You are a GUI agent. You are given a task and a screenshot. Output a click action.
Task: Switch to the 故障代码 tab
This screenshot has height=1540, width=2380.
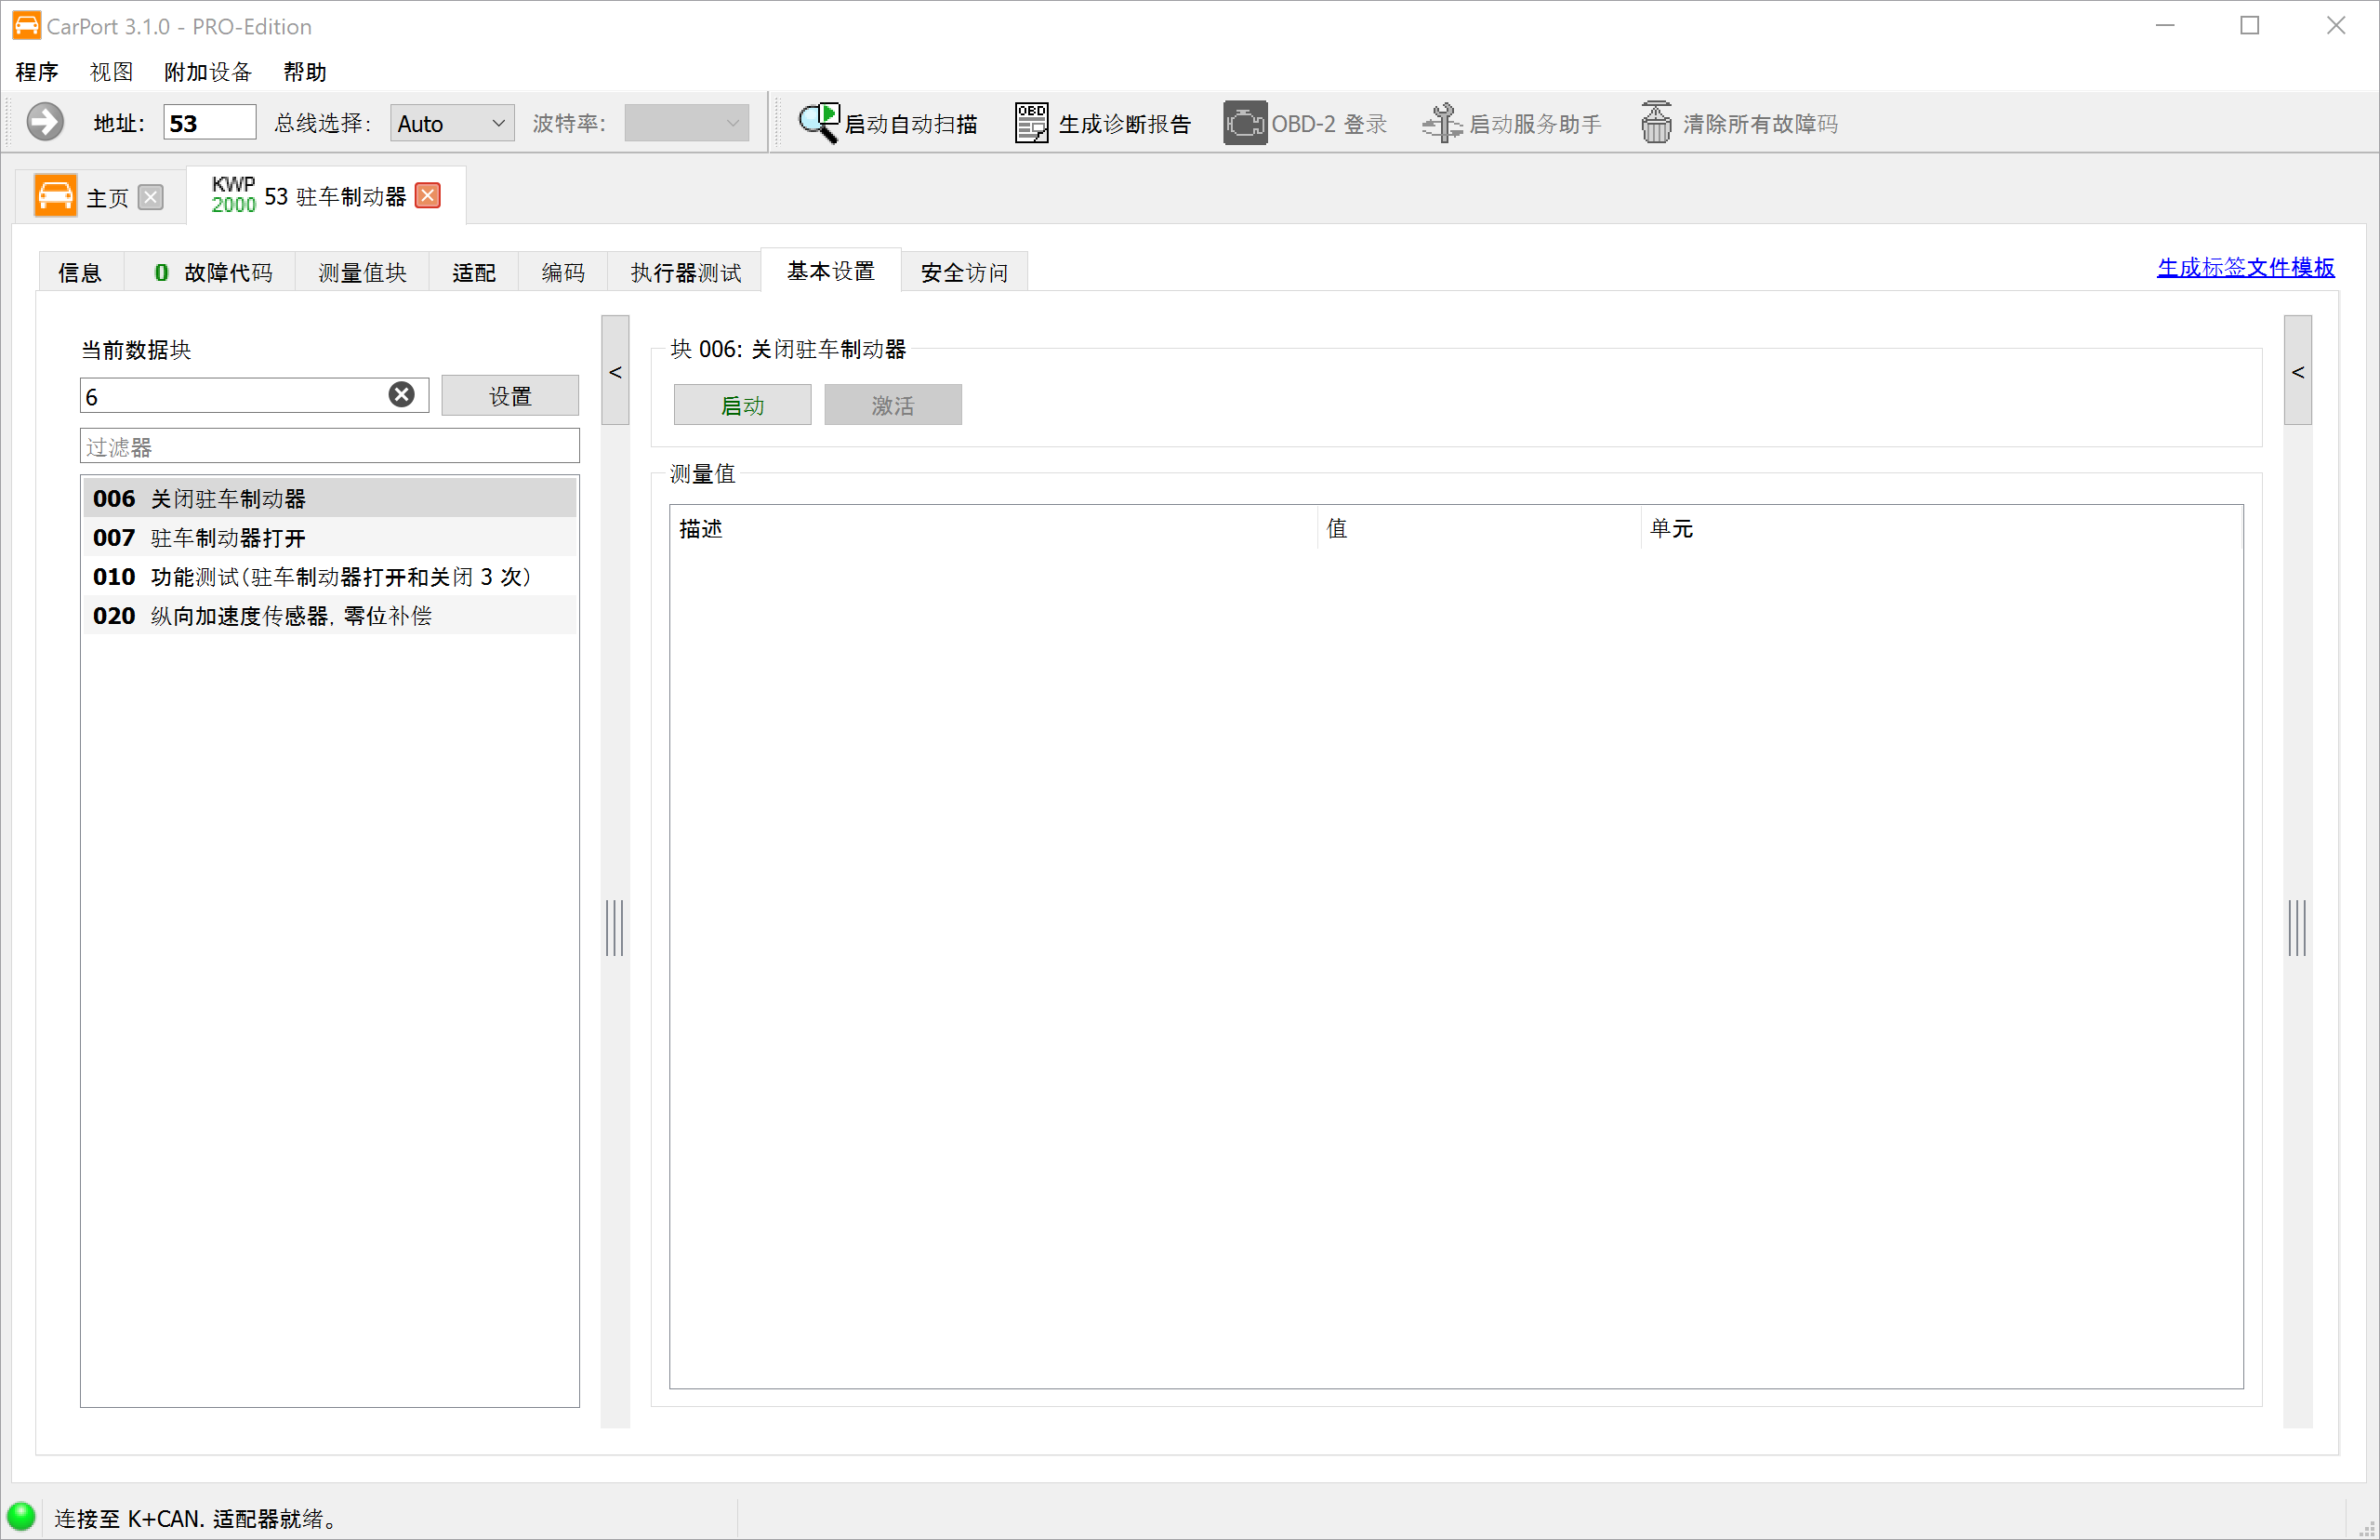click(x=211, y=272)
